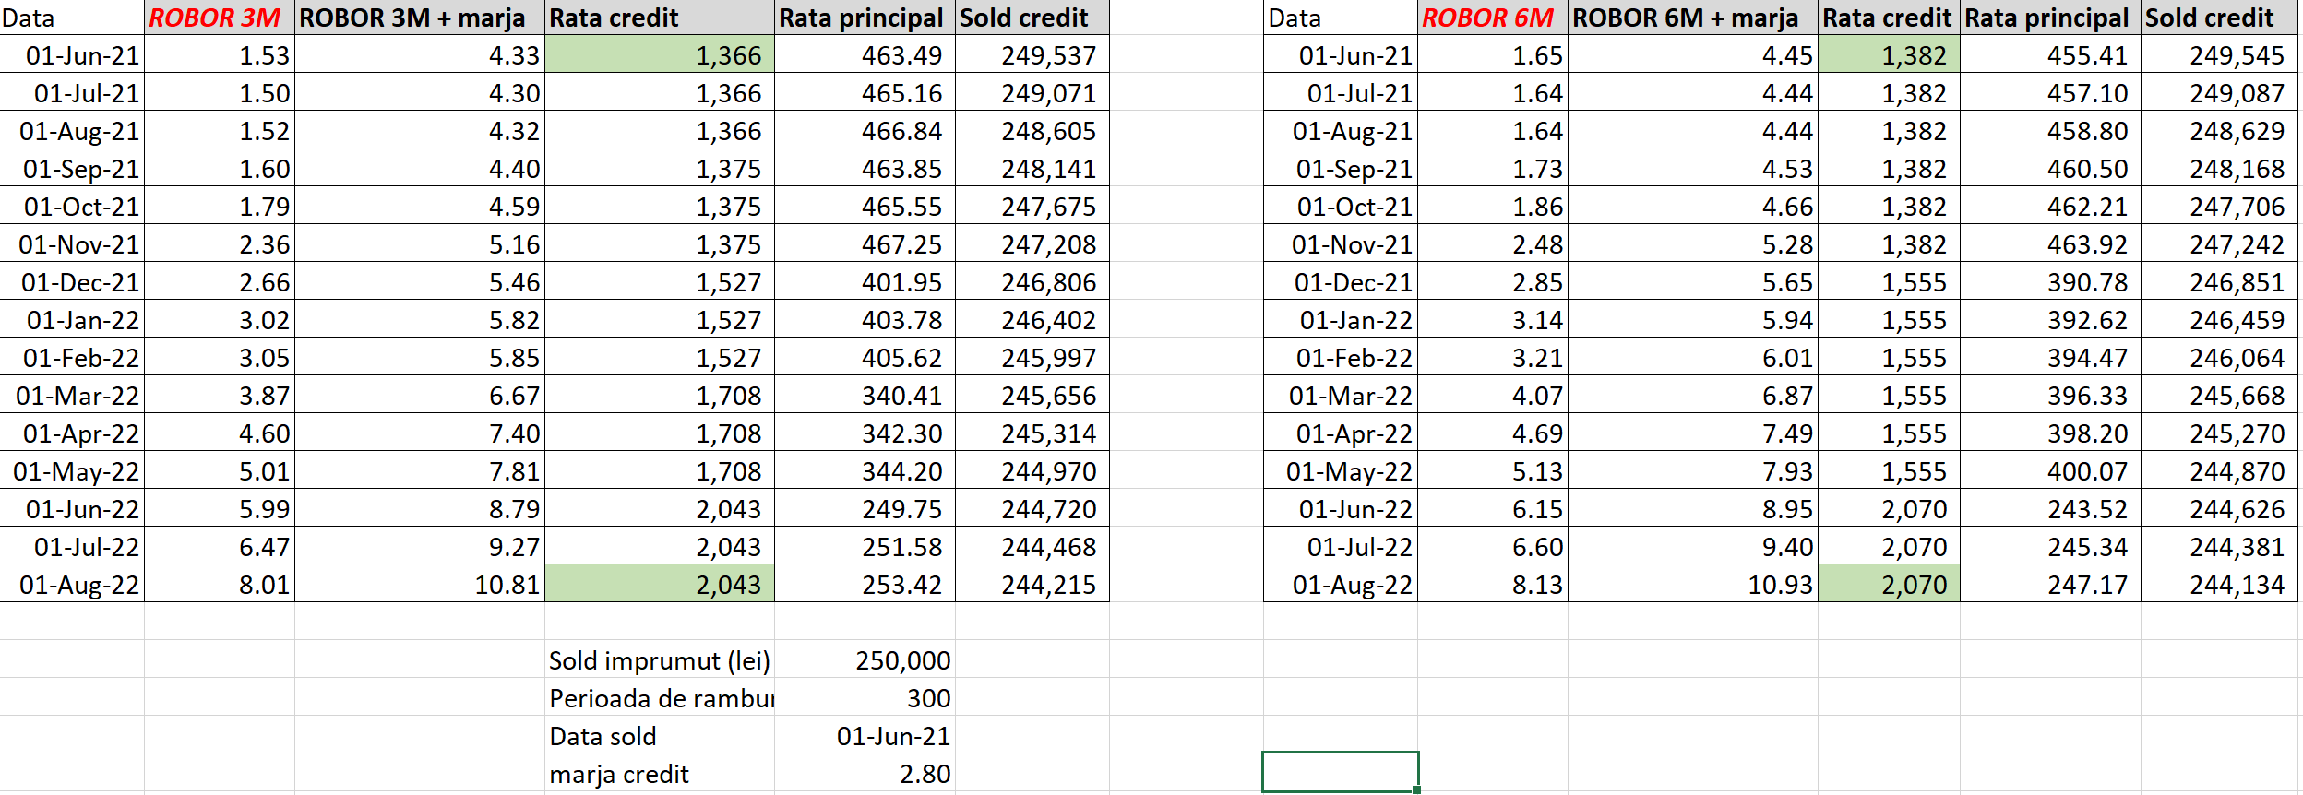Select the marja credit label cell
Screen dimensions: 2303x795
(x=659, y=774)
